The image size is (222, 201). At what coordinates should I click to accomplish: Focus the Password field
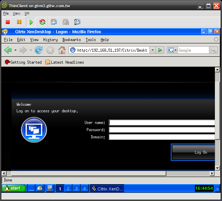[x=162, y=130]
